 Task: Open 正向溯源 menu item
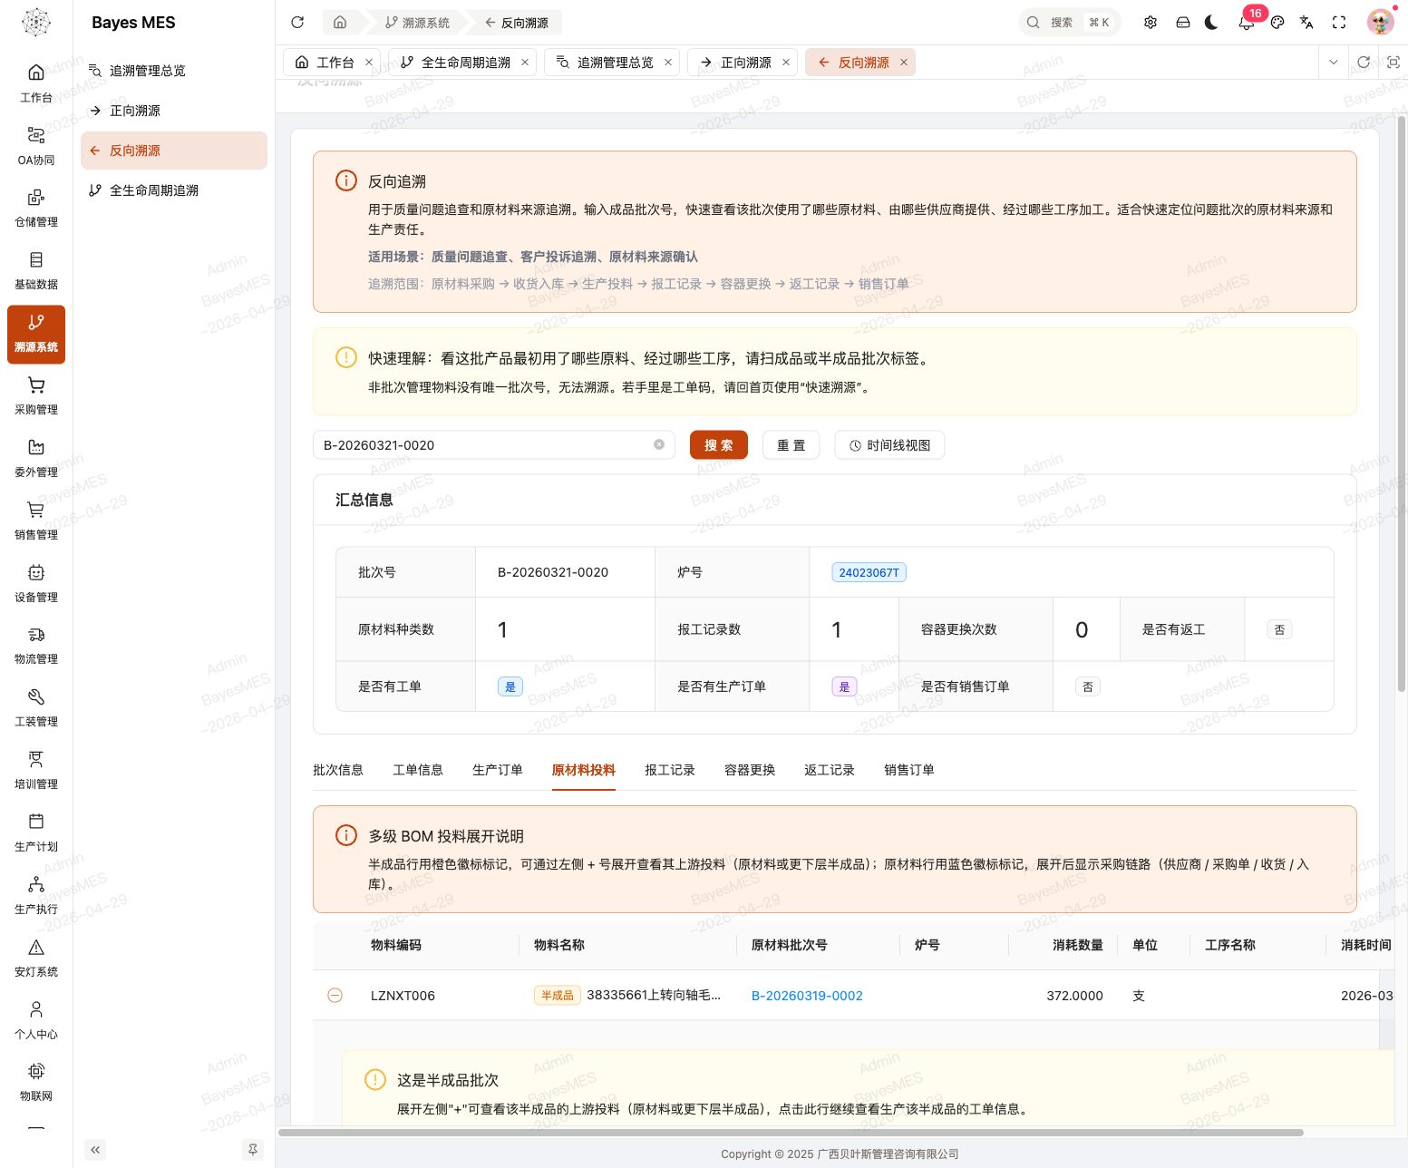click(x=174, y=111)
